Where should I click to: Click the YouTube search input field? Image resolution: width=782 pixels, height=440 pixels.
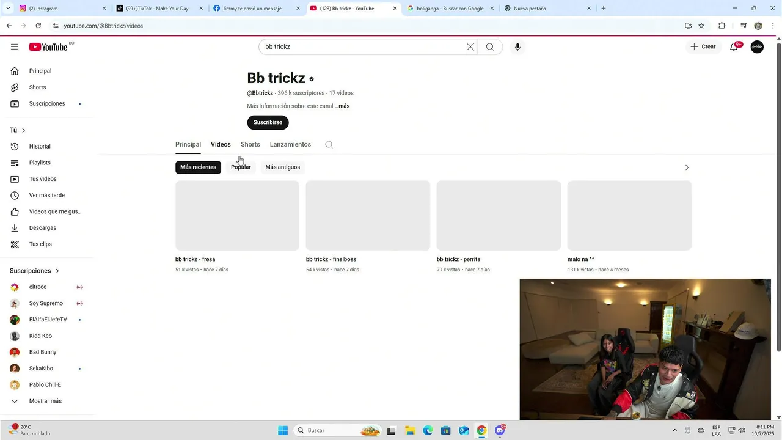tap(364, 47)
